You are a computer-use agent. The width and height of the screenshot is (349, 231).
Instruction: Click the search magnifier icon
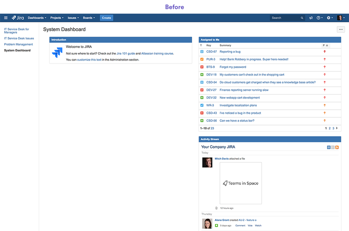302,18
